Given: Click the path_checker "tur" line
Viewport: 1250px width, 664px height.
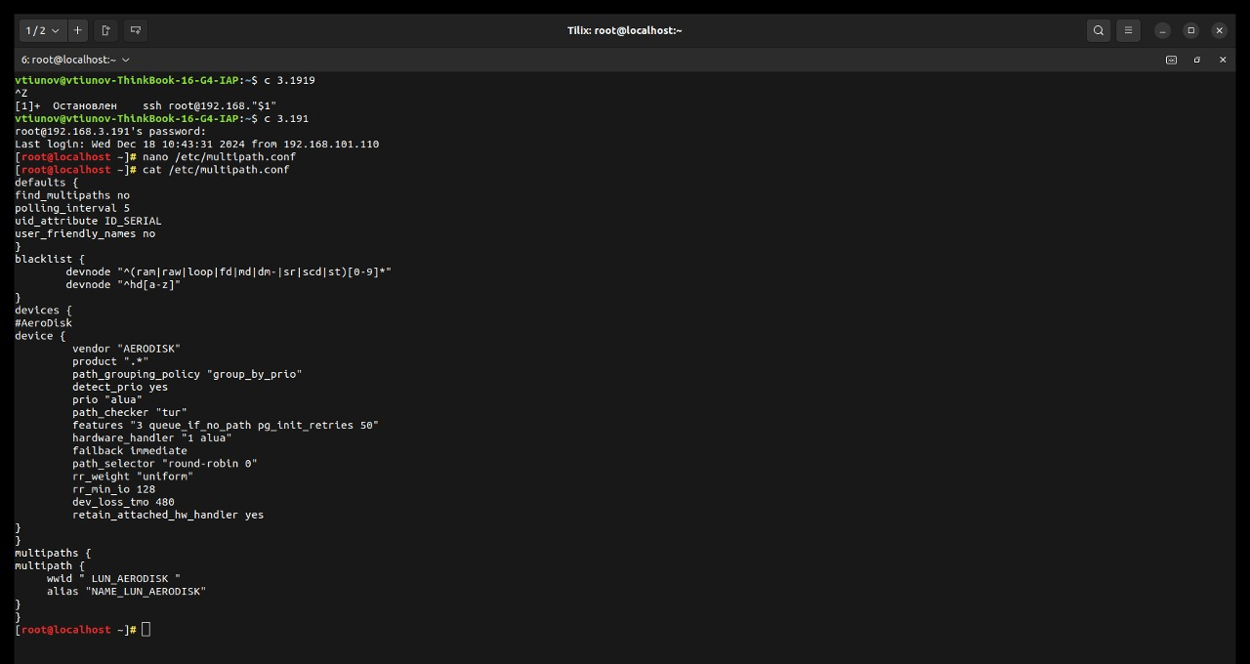Looking at the screenshot, I should pyautogui.click(x=130, y=412).
